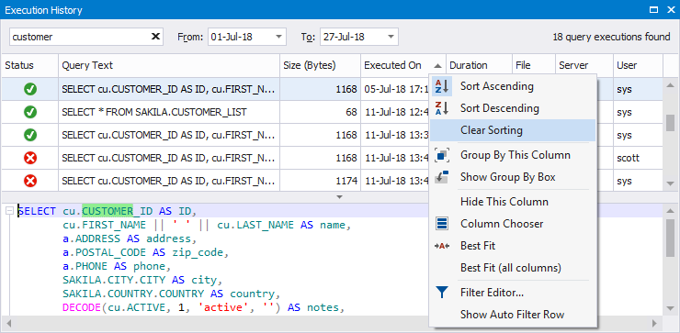
Task: Click code editor scroll down arrow
Action: 671,309
